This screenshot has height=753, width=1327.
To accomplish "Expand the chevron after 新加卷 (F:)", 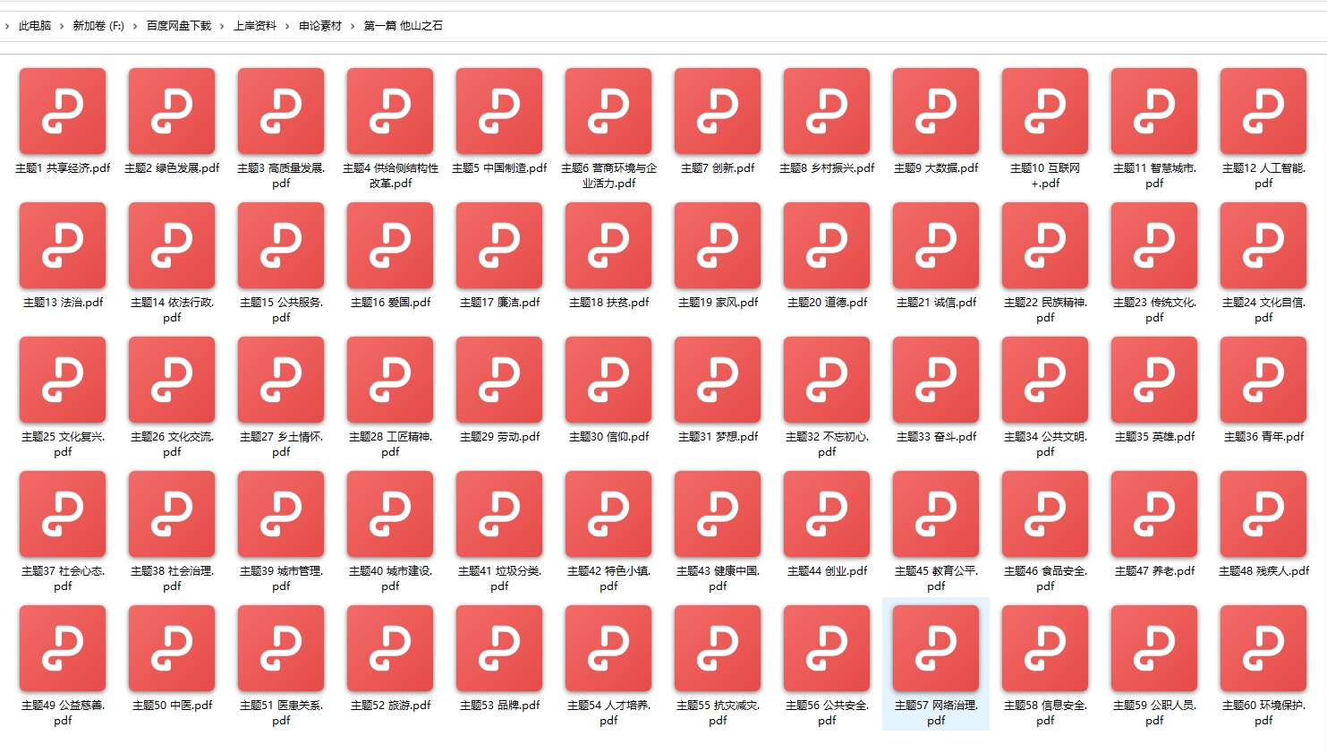I will (x=135, y=26).
